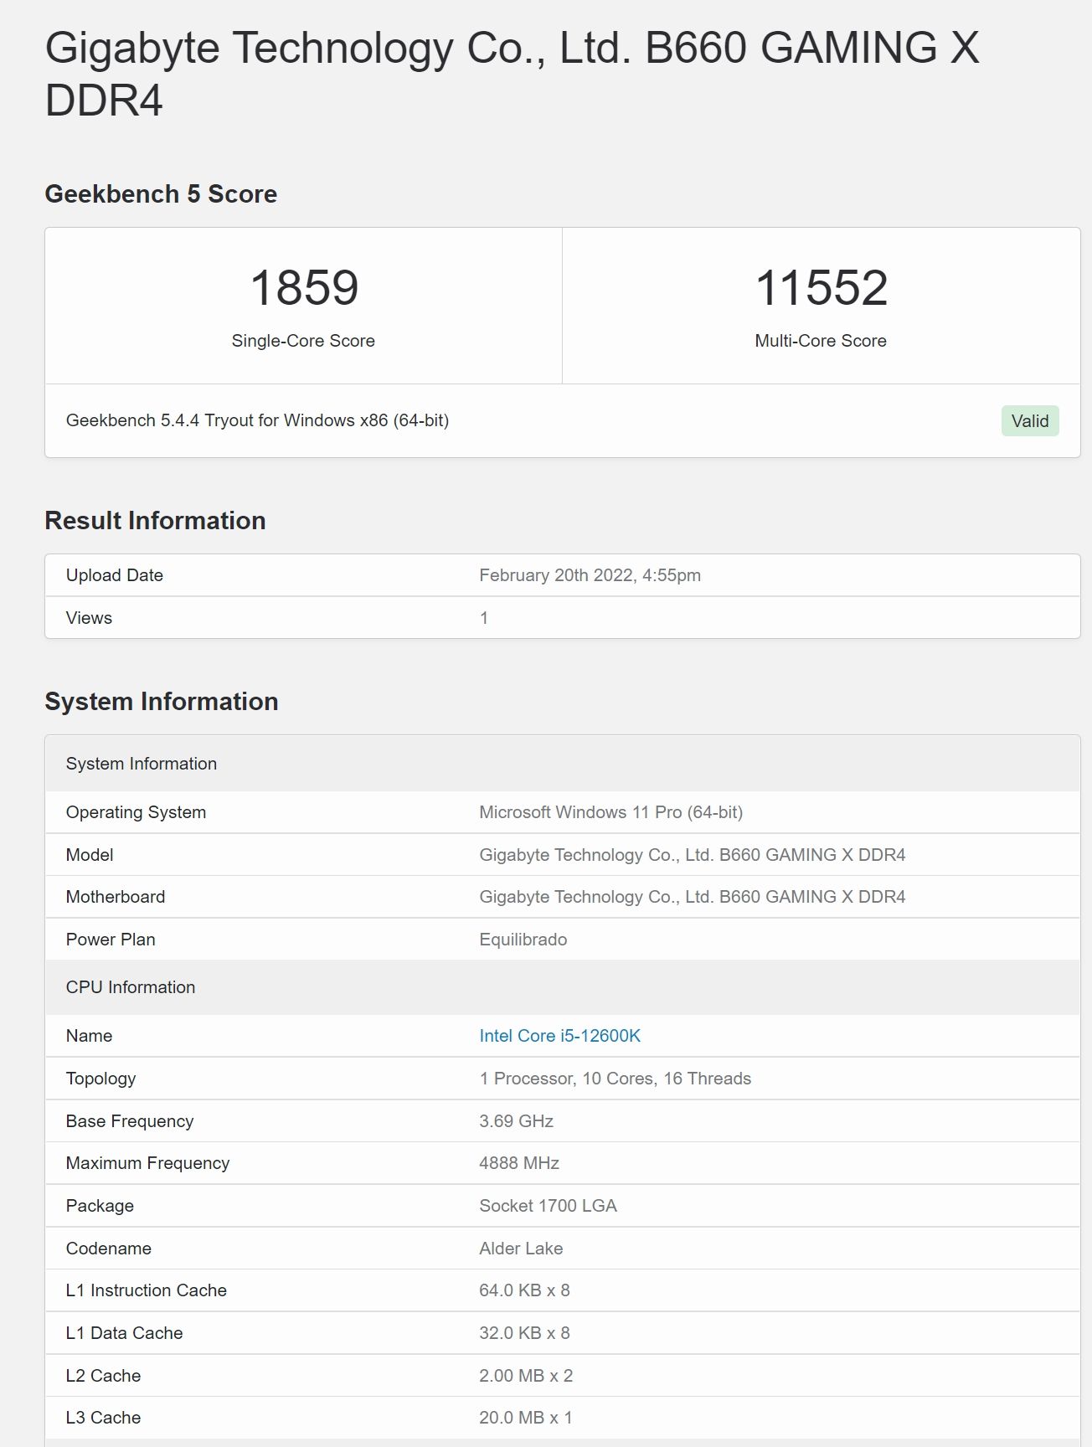Click the Topology value 1 Processor, 10 Cores

615,1079
